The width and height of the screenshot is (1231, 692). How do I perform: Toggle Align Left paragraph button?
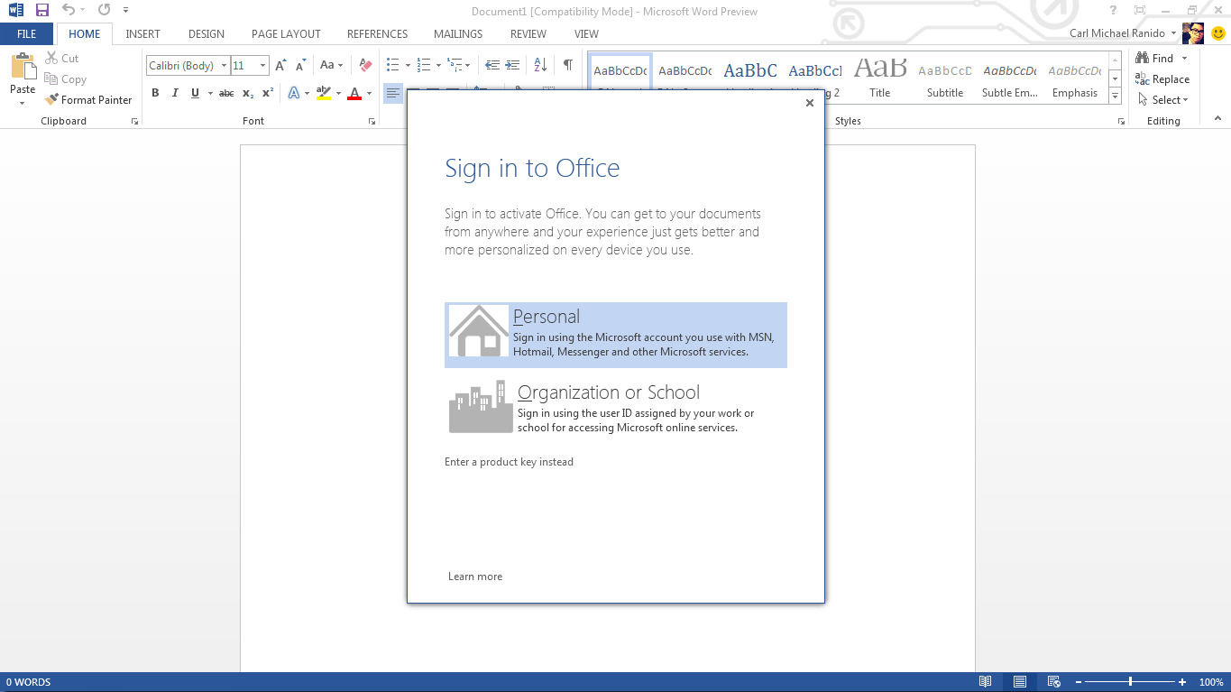click(393, 93)
